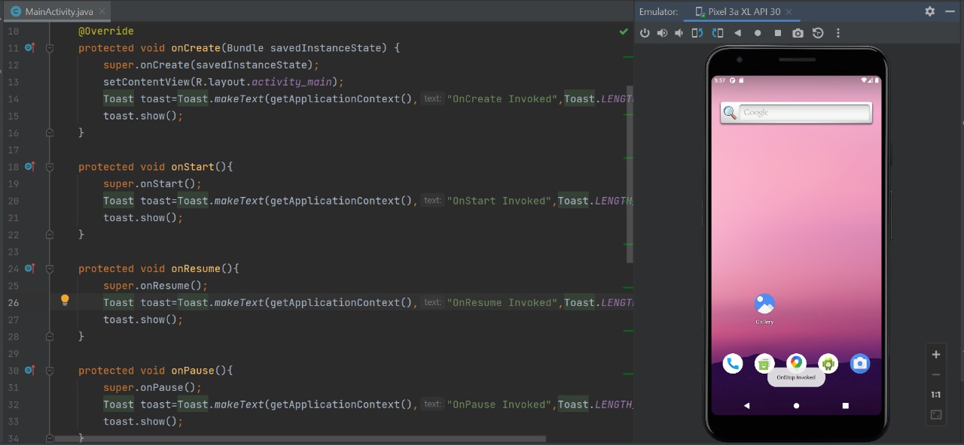964x445 pixels.
Task: Click line number 19 in the gutter
Action: click(13, 183)
